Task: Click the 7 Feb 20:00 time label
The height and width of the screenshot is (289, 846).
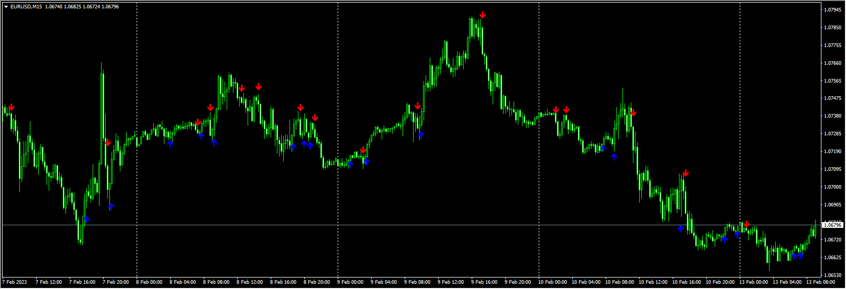Action: click(116, 282)
